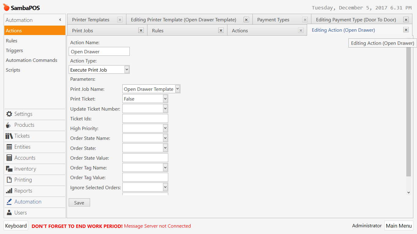Open Users via the person icon
This screenshot has height=234, width=417.
coord(9,213)
